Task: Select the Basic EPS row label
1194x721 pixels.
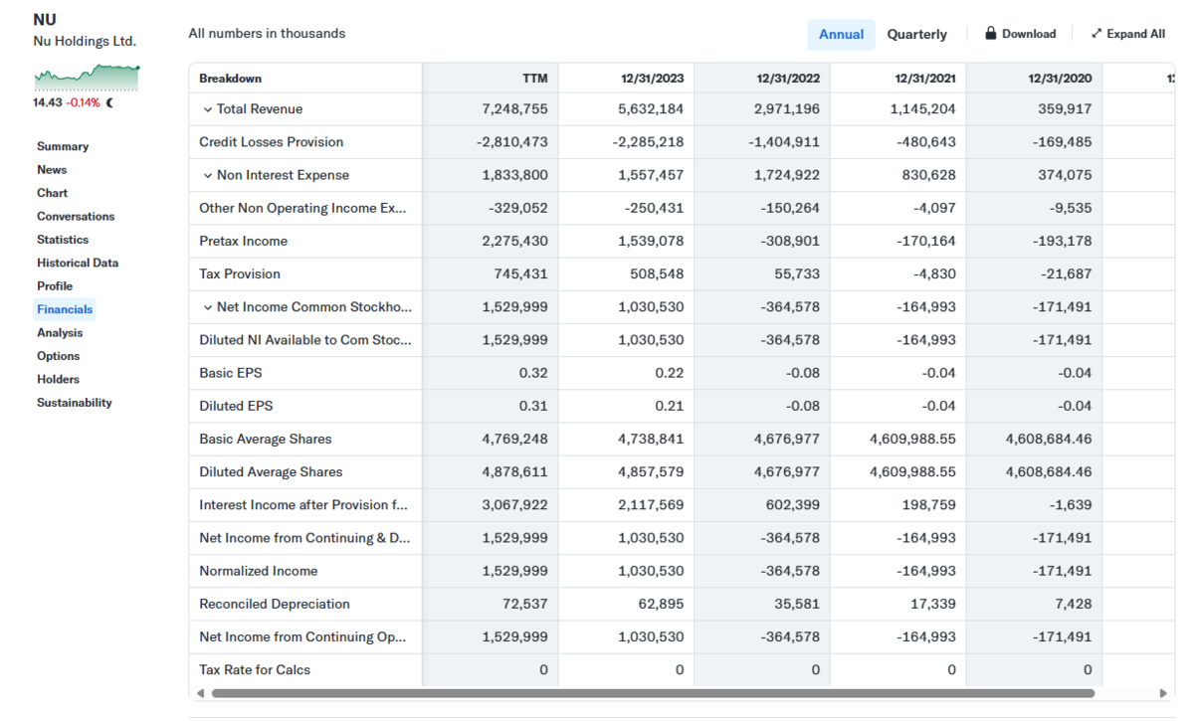Action: tap(231, 373)
